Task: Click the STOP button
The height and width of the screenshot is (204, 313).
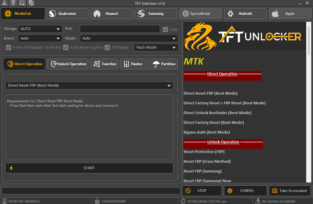Action: (x=202, y=191)
